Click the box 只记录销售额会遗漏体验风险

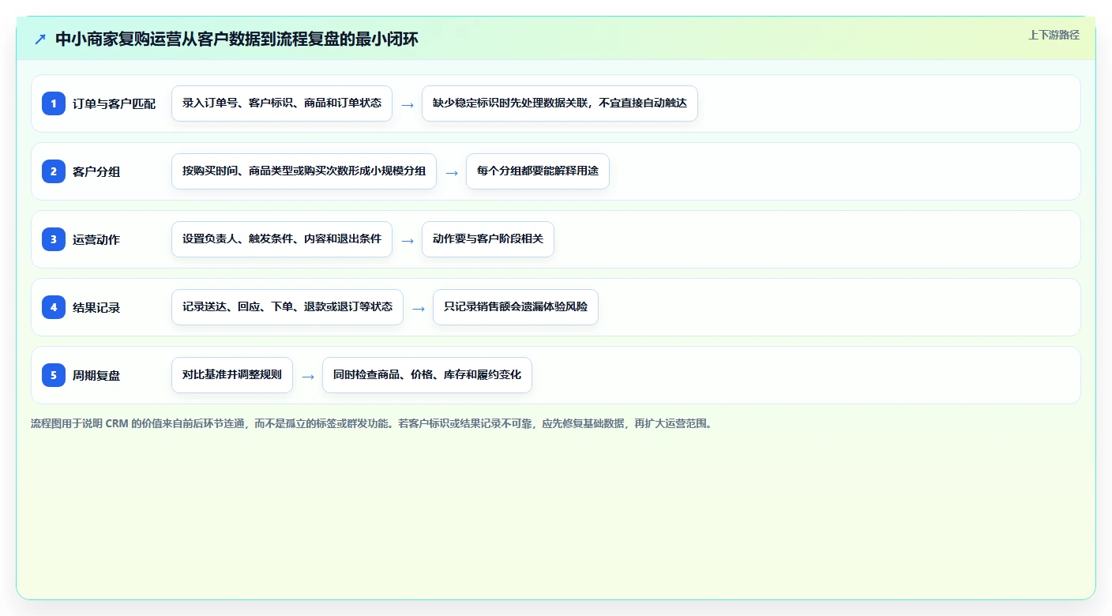click(x=516, y=307)
